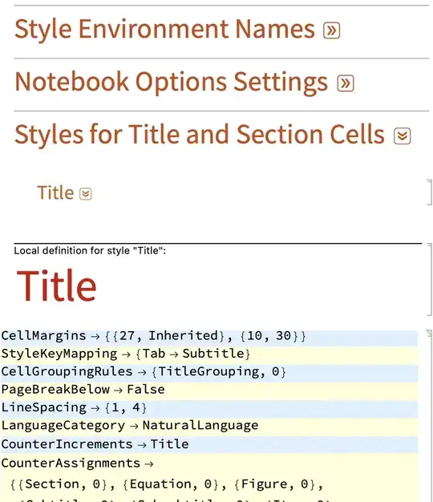The height and width of the screenshot is (502, 433).
Task: Select the cell bracket of the options list
Action: point(430,416)
